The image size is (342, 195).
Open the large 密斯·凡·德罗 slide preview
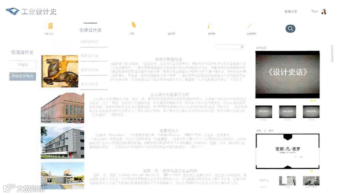click(x=288, y=151)
